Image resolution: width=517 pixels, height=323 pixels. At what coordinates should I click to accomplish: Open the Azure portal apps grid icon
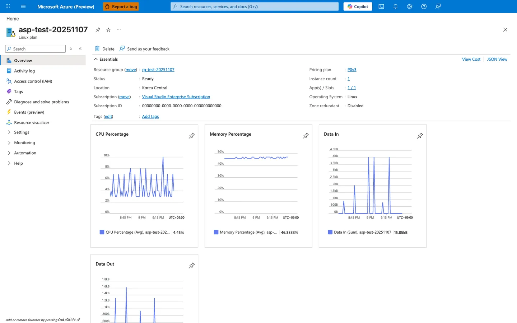8,6
